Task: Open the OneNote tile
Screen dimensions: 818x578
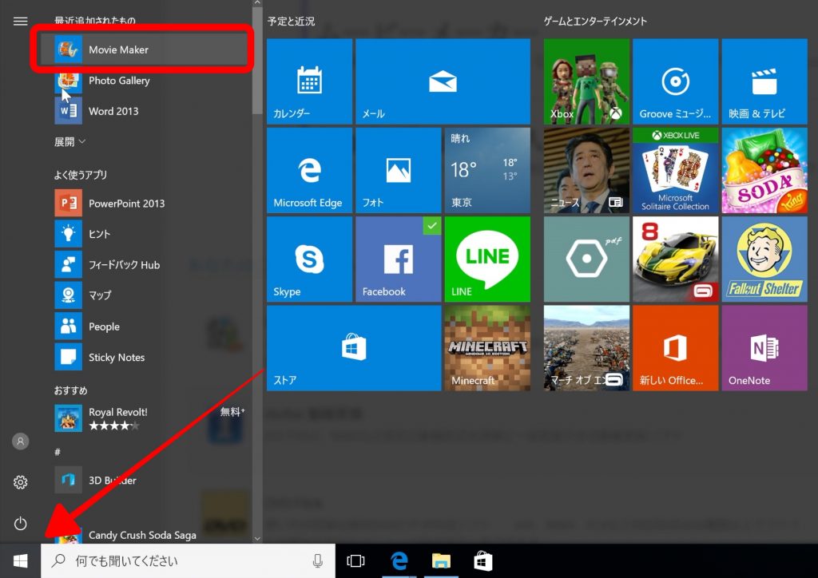Action: pos(764,348)
